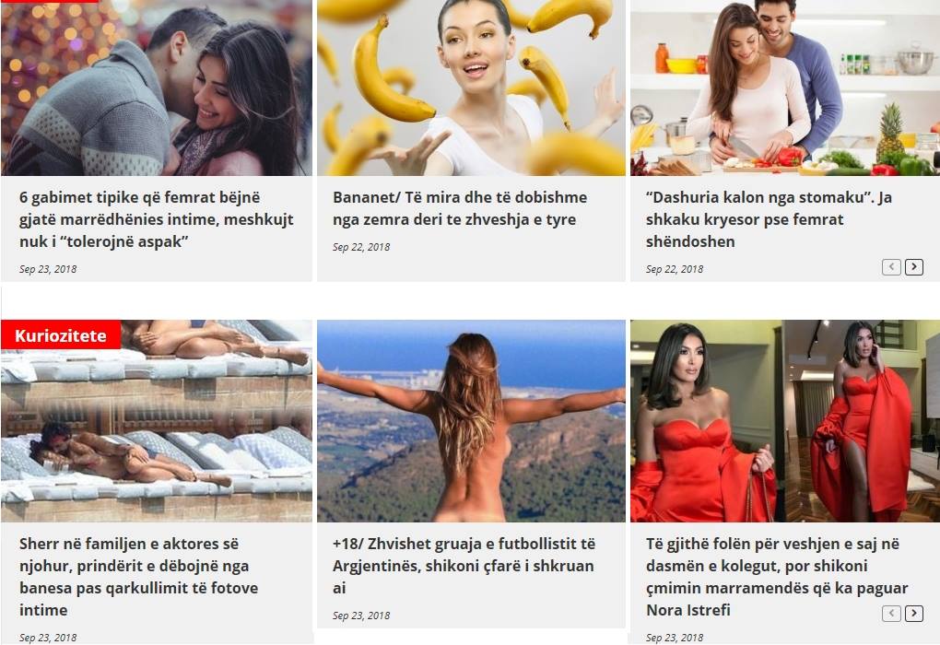Click next arrow in top article carousel
Image resolution: width=940 pixels, height=645 pixels.
tap(913, 266)
